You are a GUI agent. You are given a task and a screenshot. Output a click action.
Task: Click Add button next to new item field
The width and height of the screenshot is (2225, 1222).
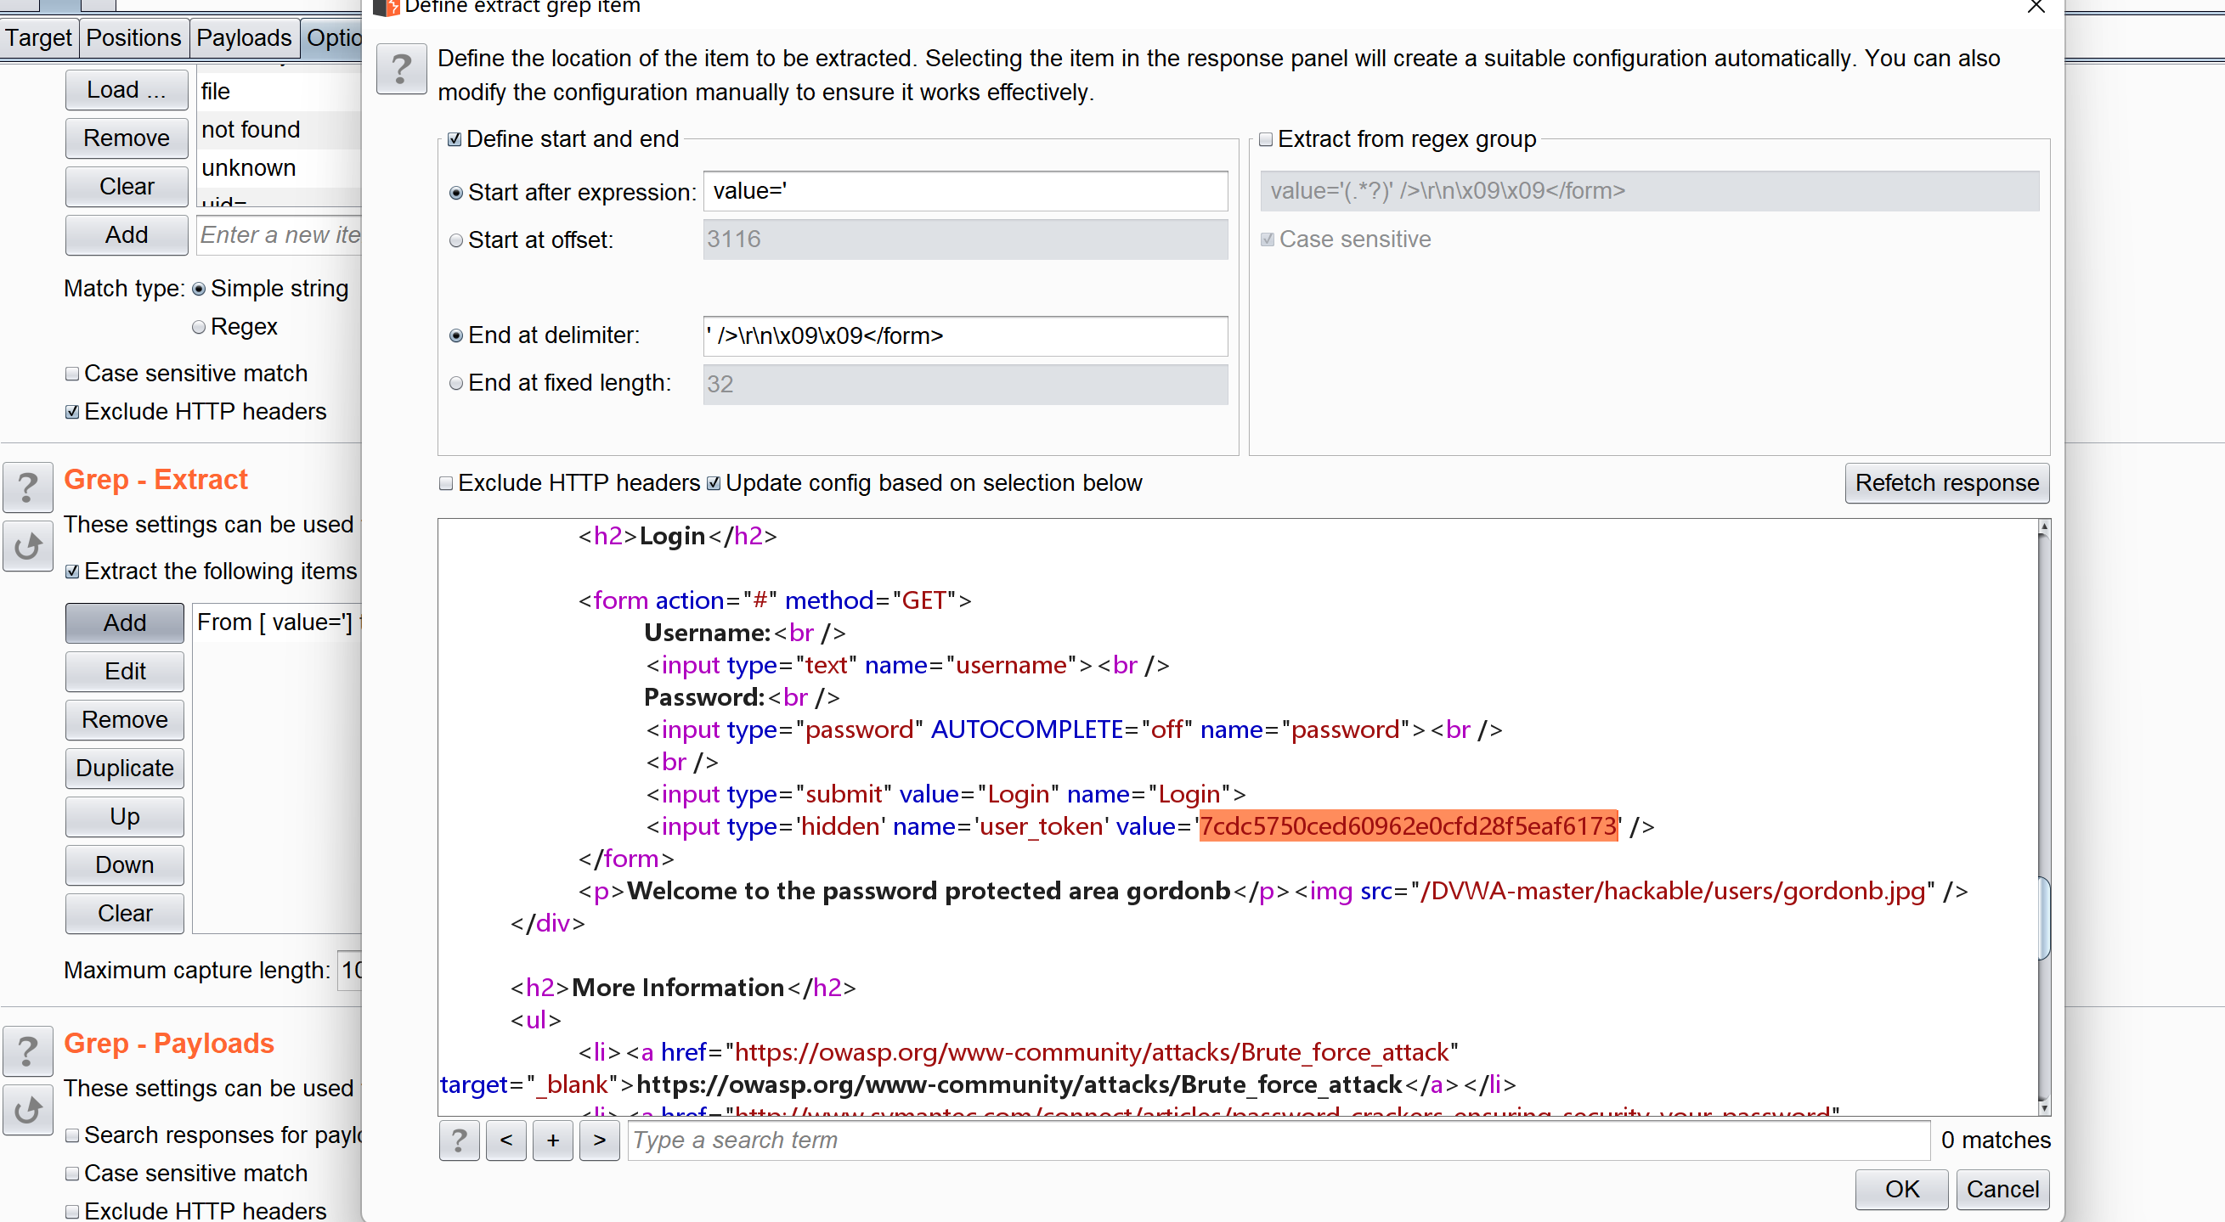pyautogui.click(x=126, y=235)
